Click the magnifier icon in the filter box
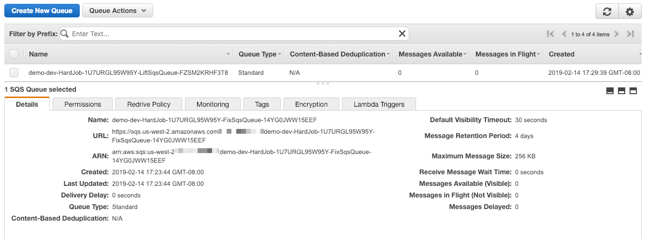This screenshot has height=239, width=646. pos(64,34)
